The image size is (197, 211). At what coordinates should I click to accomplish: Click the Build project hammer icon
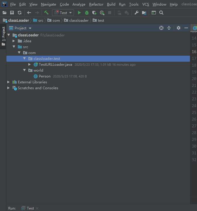(46, 13)
